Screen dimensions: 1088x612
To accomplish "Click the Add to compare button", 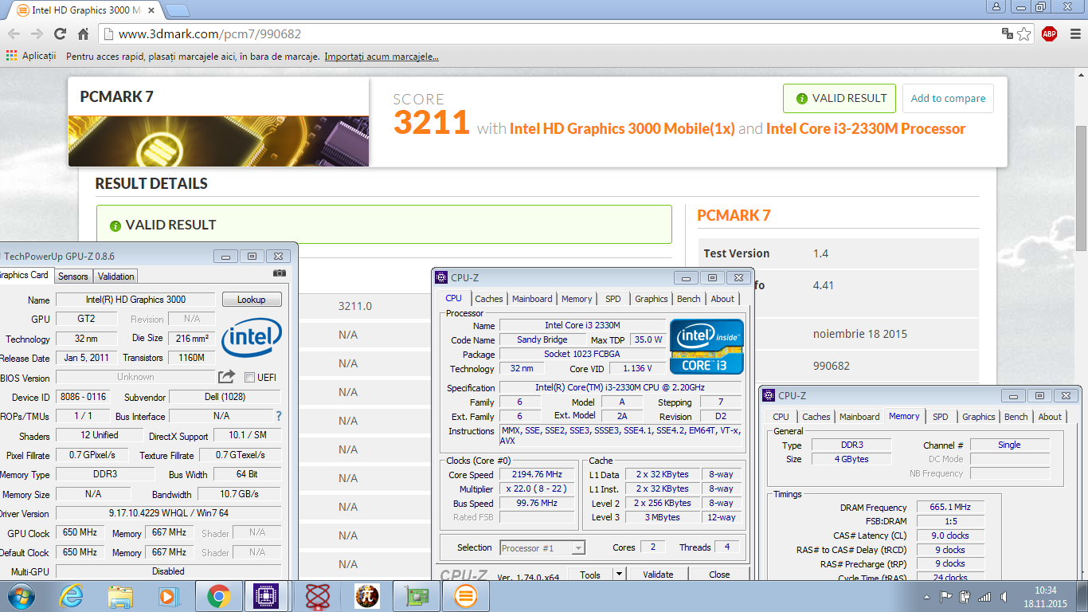I will point(948,99).
